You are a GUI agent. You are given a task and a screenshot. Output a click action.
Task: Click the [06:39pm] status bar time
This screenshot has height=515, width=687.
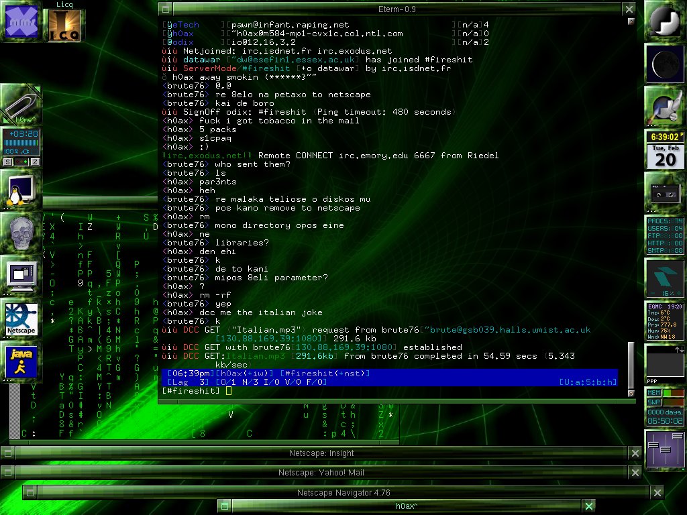190,373
